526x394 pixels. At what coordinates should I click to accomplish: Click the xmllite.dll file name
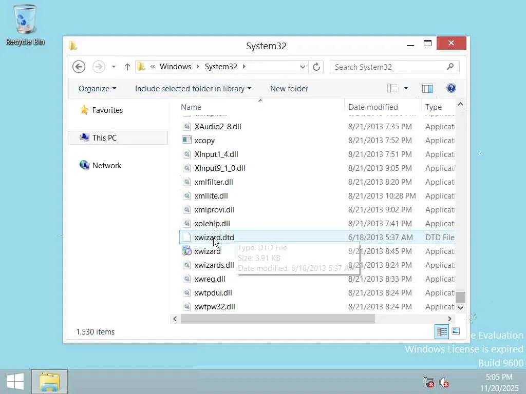tap(211, 195)
